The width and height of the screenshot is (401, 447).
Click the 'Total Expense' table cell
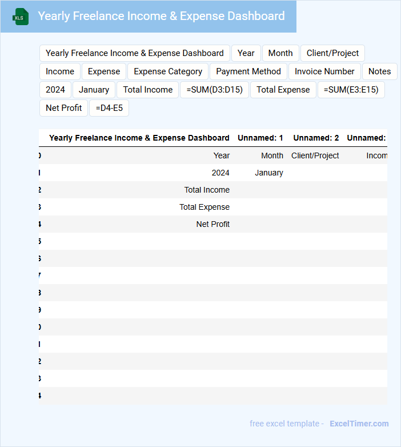(204, 207)
